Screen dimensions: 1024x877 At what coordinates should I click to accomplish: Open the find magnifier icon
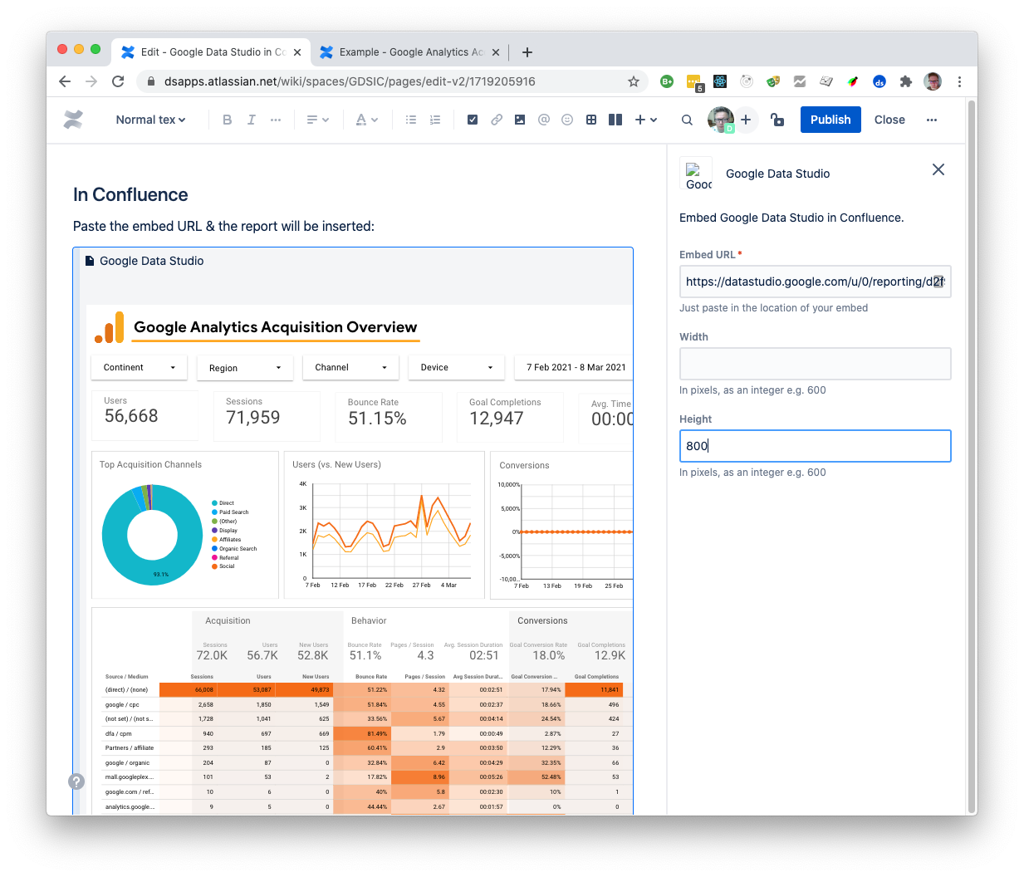(687, 120)
